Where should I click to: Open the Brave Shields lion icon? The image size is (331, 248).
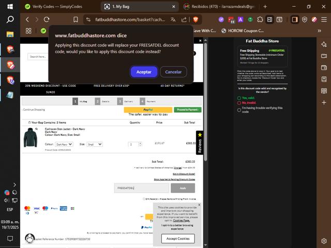pos(195,20)
